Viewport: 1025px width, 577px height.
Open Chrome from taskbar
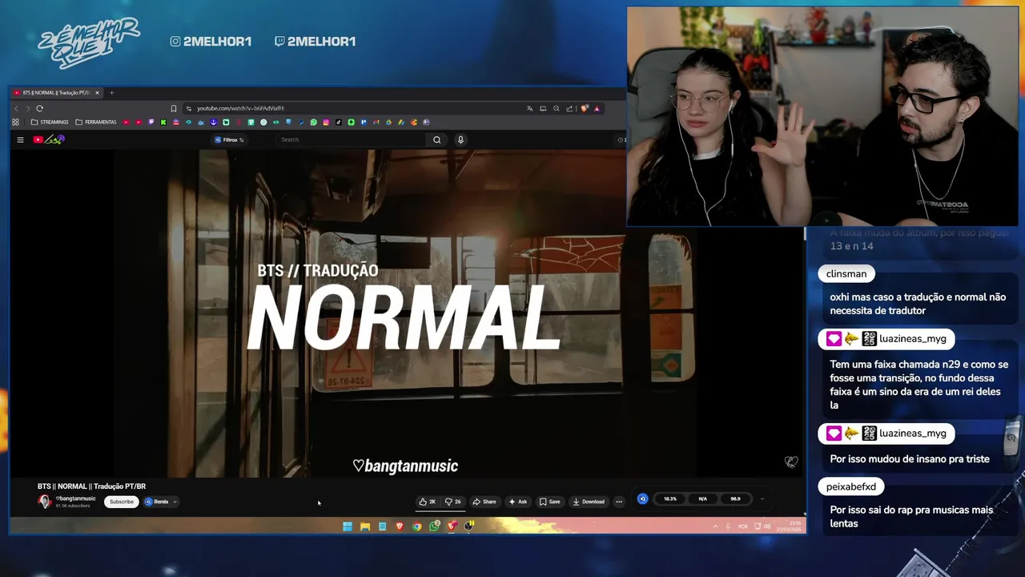click(417, 527)
